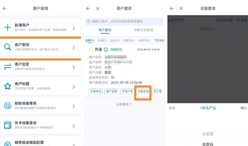Choose 云音箱 in the picker list
Viewport: 248px width, 146px height.
pos(208,134)
